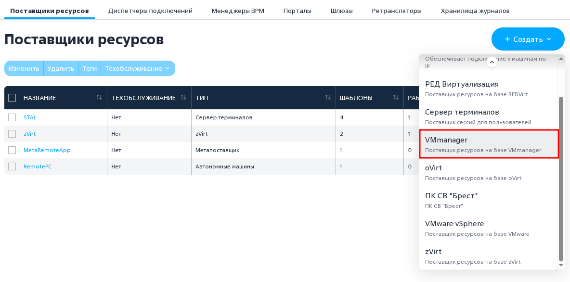
Task: Check the RemotePC row checkbox
Action: [x=12, y=167]
